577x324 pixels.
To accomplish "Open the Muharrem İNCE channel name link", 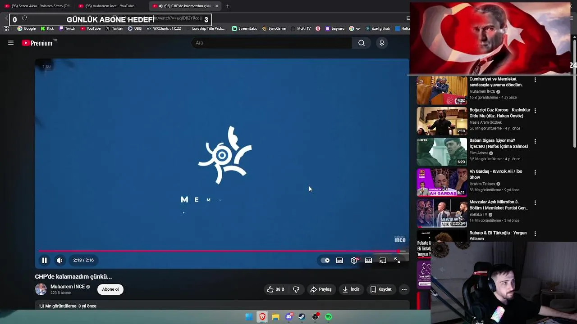I will (68, 287).
